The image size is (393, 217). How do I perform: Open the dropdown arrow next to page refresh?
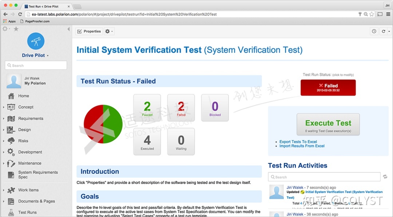389,31
